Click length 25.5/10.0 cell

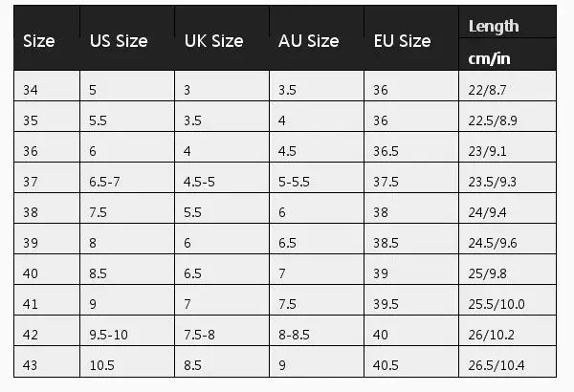click(x=507, y=300)
